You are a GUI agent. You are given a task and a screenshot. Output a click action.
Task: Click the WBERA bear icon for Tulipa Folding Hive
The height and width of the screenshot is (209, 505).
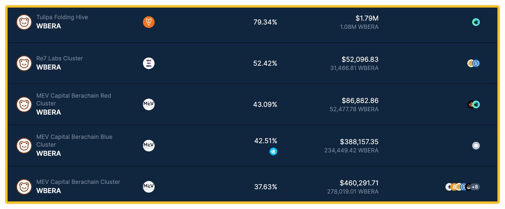click(24, 22)
